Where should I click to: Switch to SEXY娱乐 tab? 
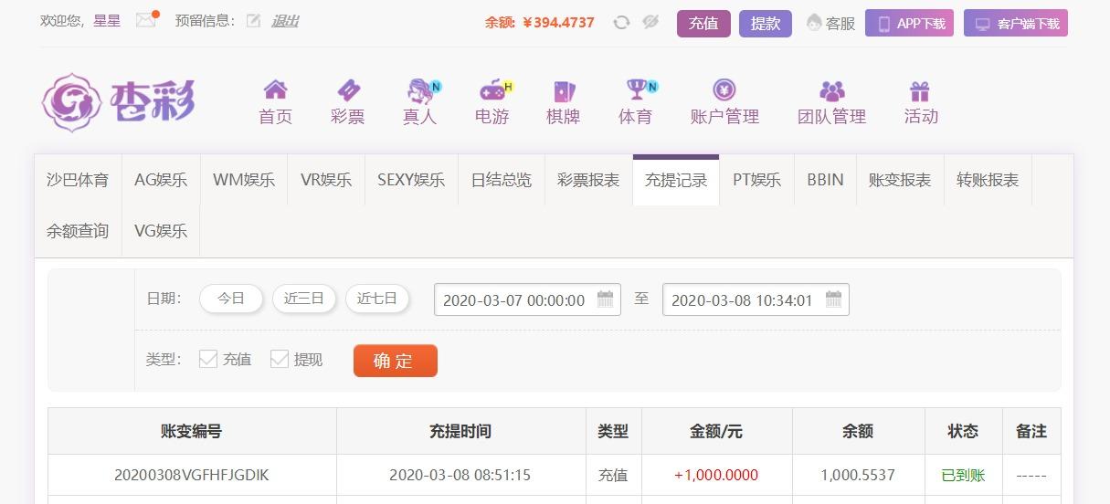(411, 180)
